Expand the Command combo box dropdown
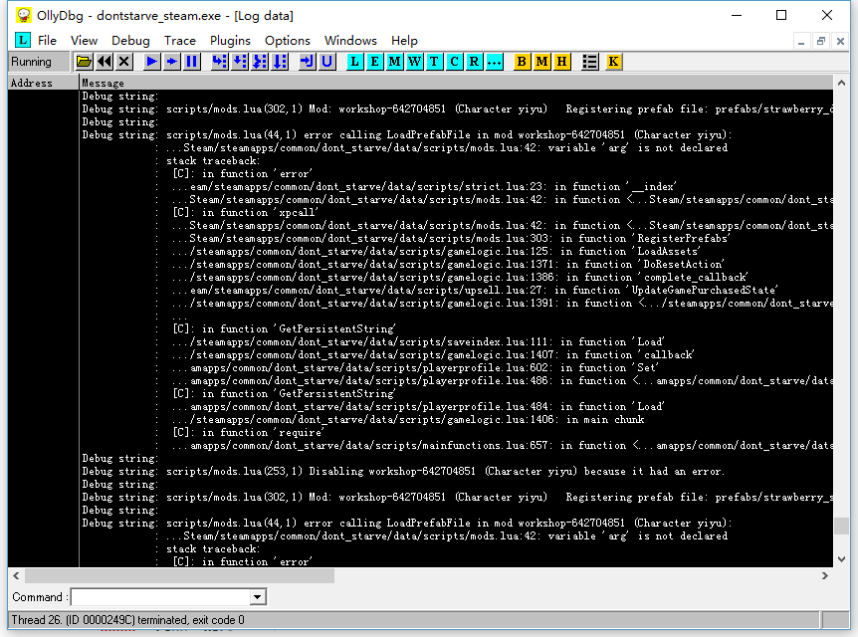The width and height of the screenshot is (858, 637). point(258,597)
